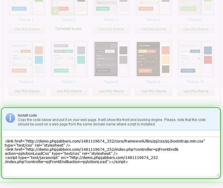
Task: Click the yellow swatch in Theme 9
Action: pyautogui.click(x=165, y=60)
